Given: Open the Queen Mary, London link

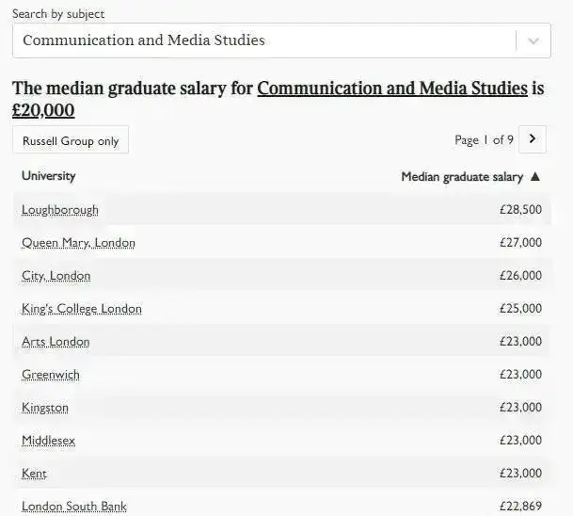Looking at the screenshot, I should tap(78, 243).
